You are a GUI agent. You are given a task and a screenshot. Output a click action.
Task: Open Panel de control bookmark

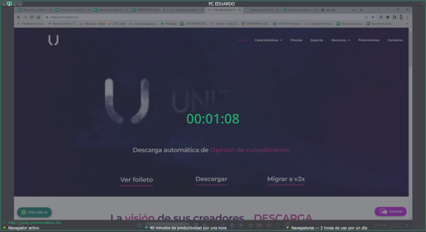coord(62,24)
